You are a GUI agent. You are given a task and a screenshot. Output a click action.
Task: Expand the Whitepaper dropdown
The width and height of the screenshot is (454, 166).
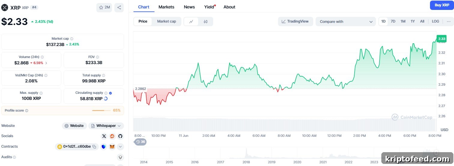pyautogui.click(x=106, y=126)
